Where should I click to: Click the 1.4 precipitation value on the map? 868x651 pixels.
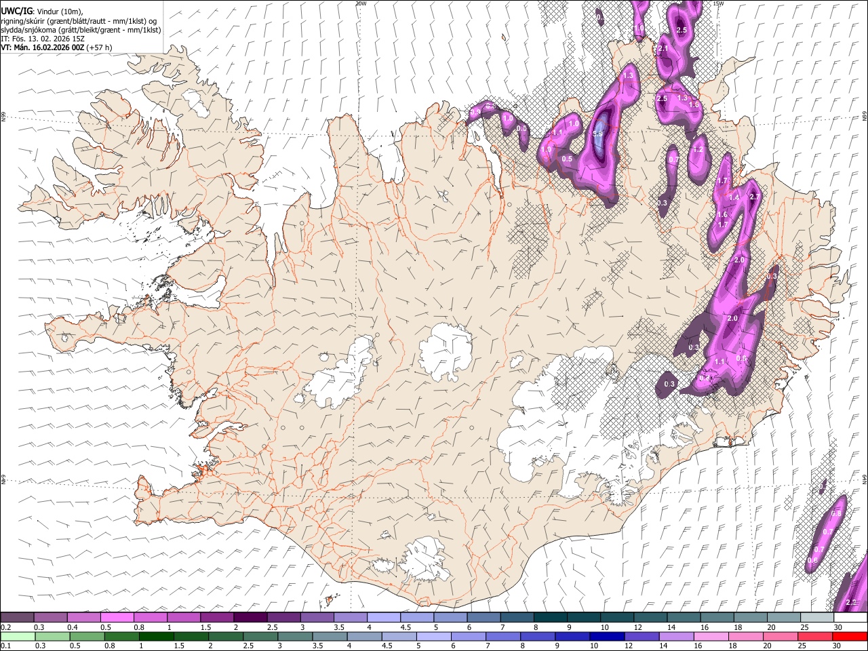(x=733, y=197)
